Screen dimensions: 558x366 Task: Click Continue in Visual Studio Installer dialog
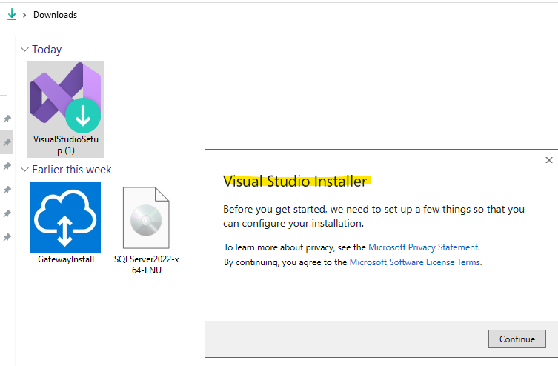[x=517, y=339]
